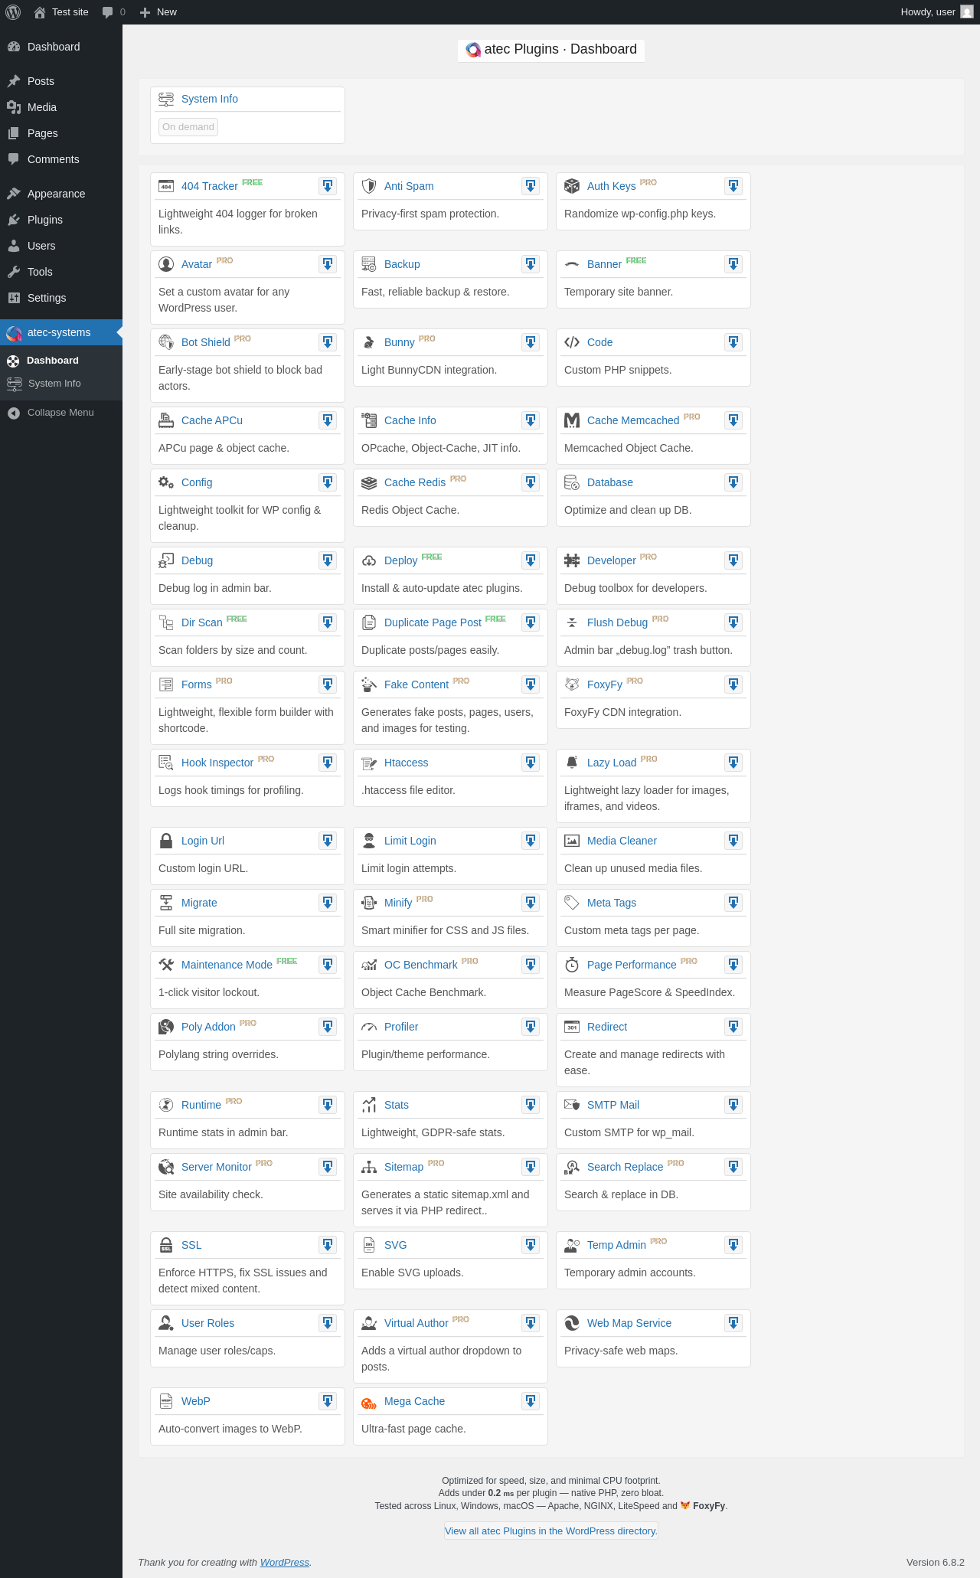The image size is (980, 1578).
Task: Install Backup using its download arrow icon
Action: 531,264
